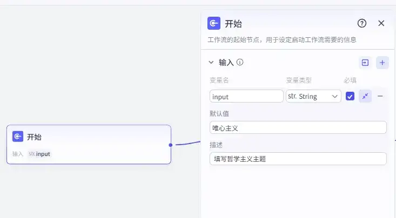Close the 开始 settings panel
396x218 pixels.
381,23
